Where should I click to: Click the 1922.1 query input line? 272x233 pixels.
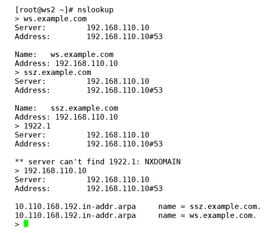(x=33, y=126)
